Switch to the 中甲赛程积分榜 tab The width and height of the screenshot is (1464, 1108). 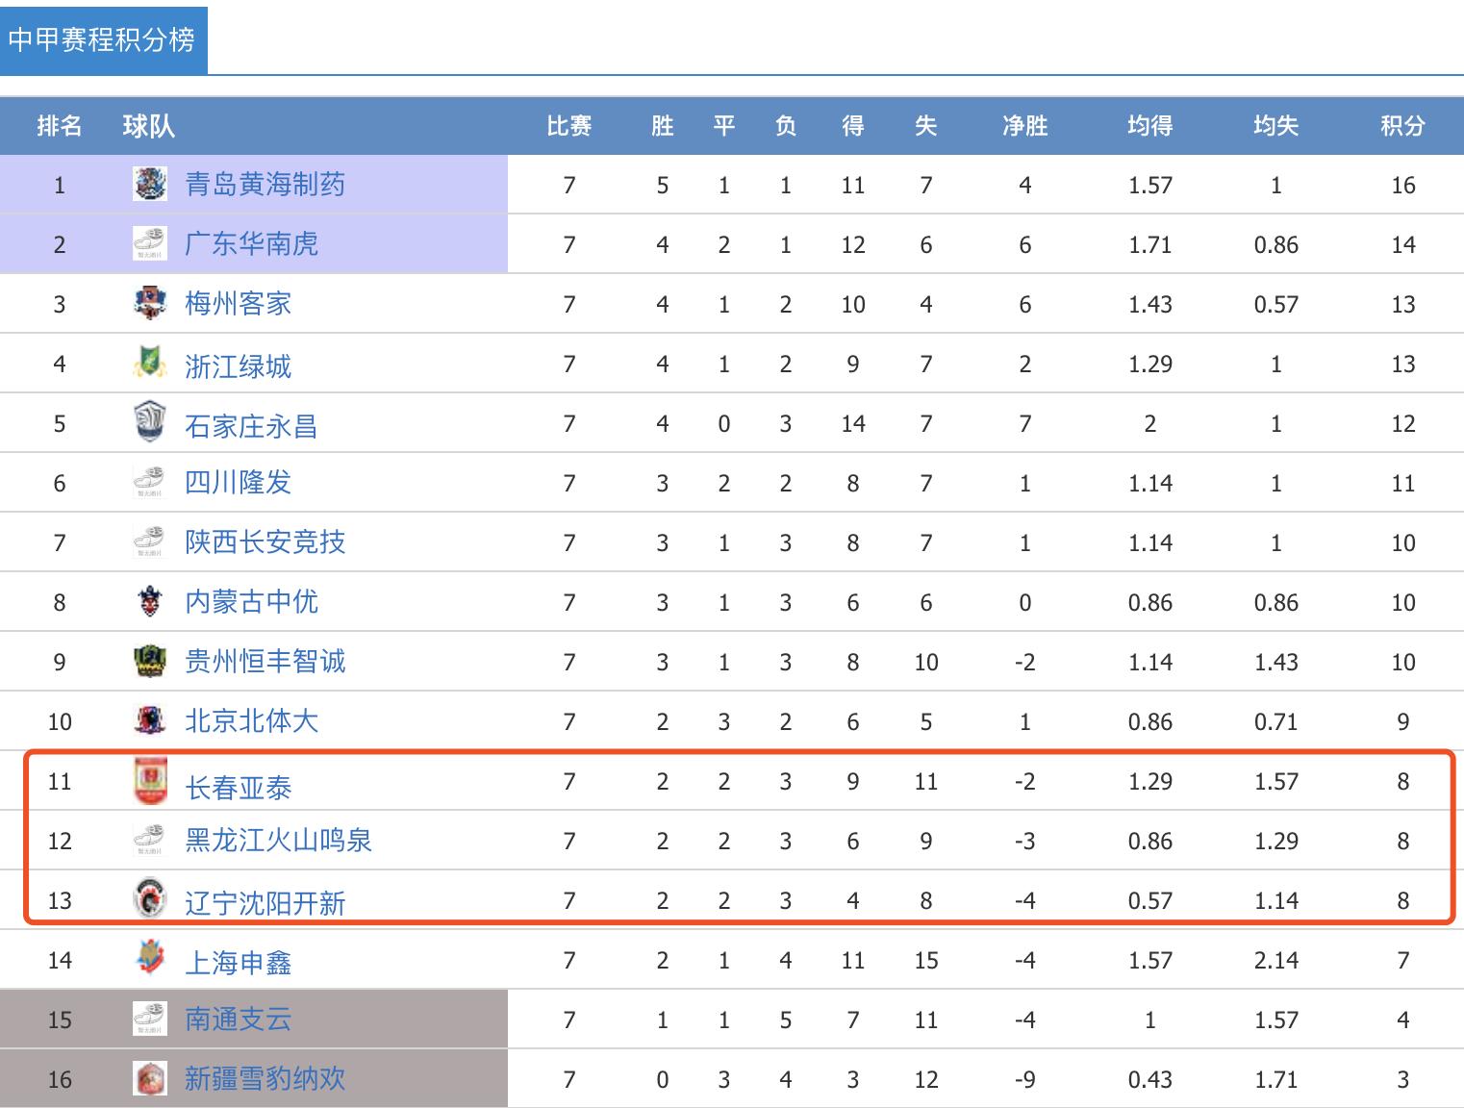(x=103, y=39)
